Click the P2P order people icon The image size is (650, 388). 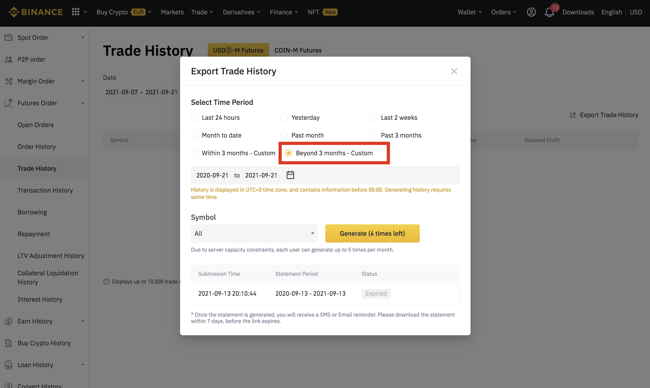[x=9, y=59]
